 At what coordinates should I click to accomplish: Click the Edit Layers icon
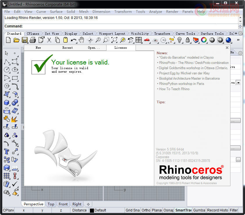(x=196, y=40)
